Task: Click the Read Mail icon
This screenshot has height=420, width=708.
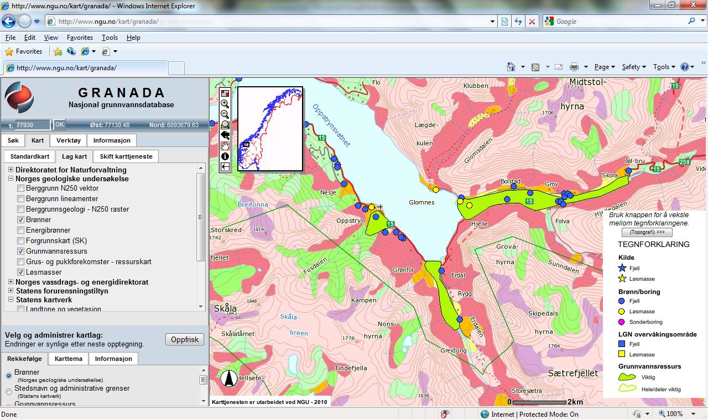Action: click(x=559, y=67)
